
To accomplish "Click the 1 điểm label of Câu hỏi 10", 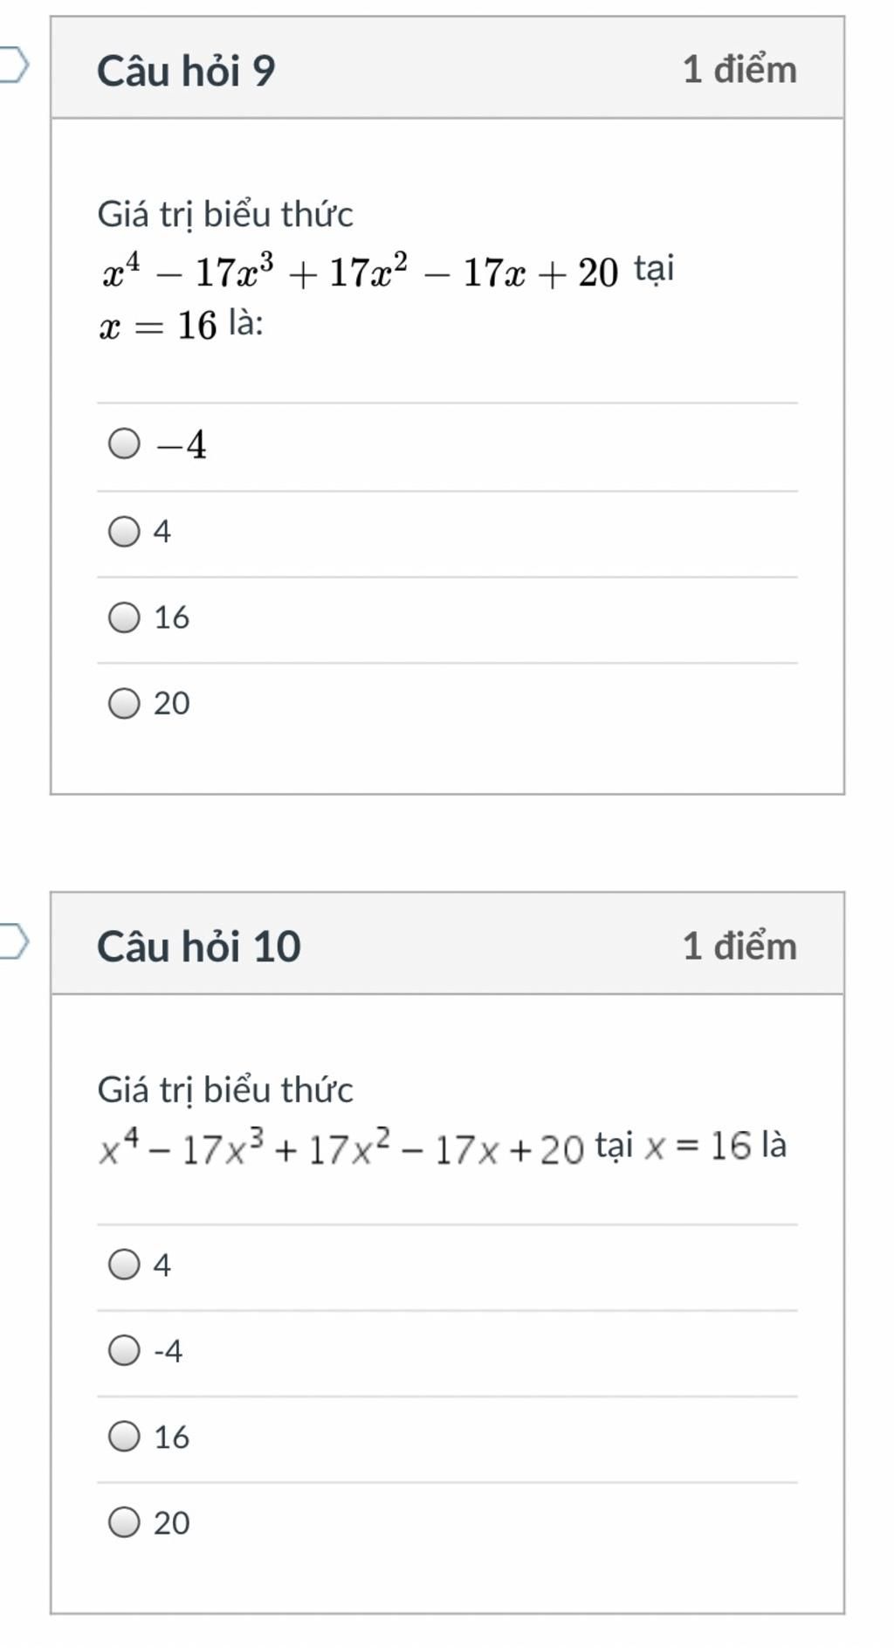I will tap(739, 946).
